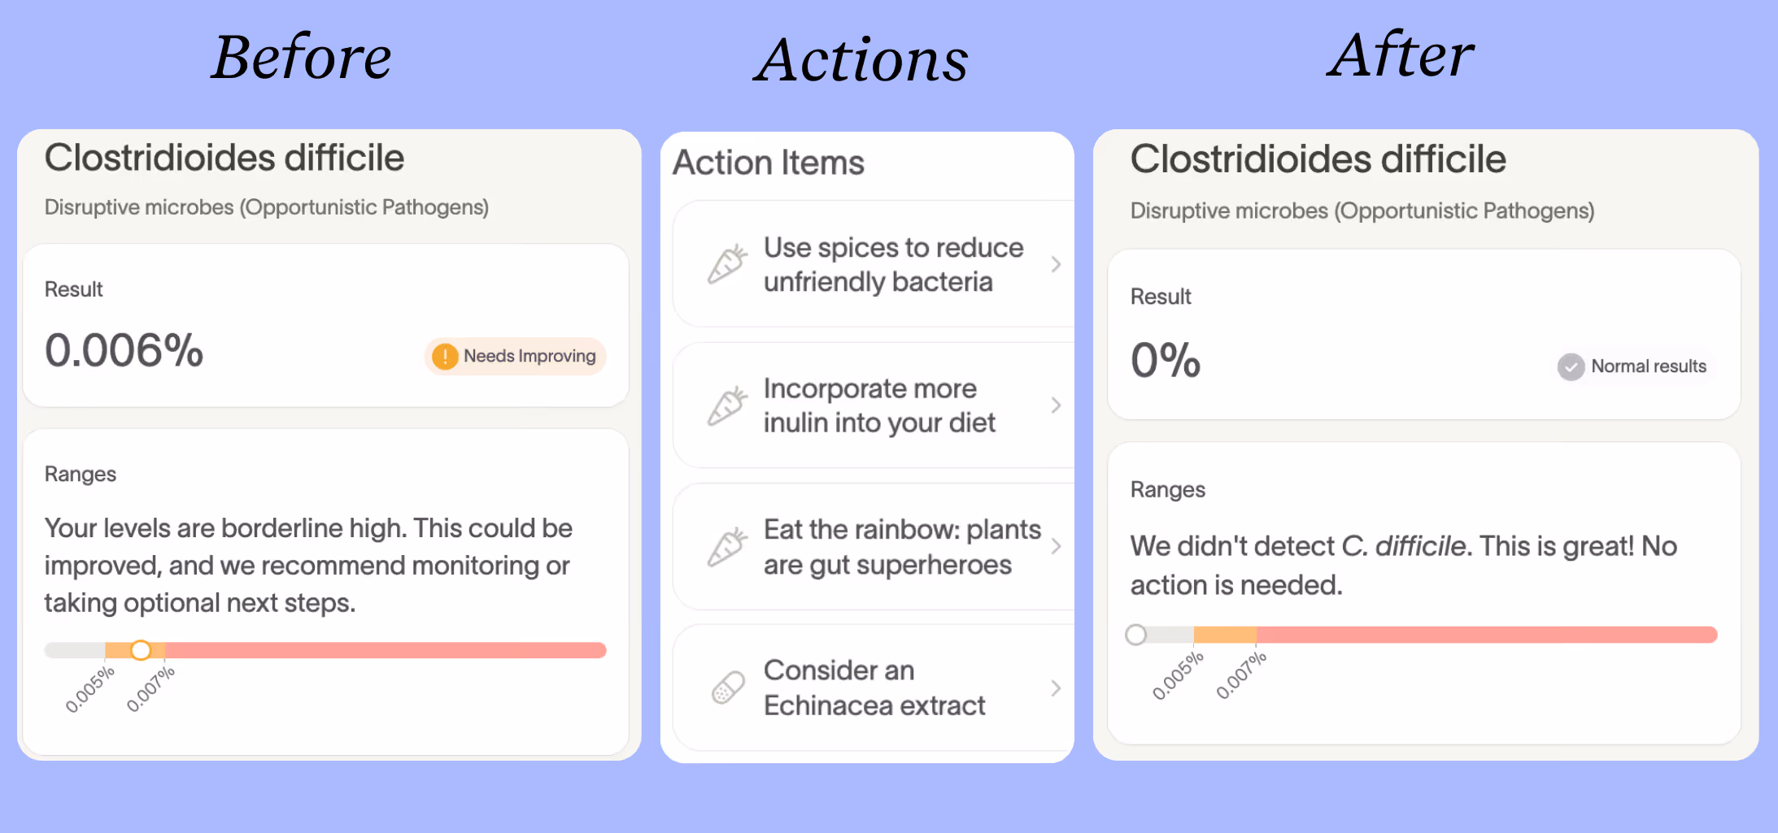Image resolution: width=1778 pixels, height=833 pixels.
Task: Click orange exclamation icon in Needs Improving badge
Action: tap(445, 356)
